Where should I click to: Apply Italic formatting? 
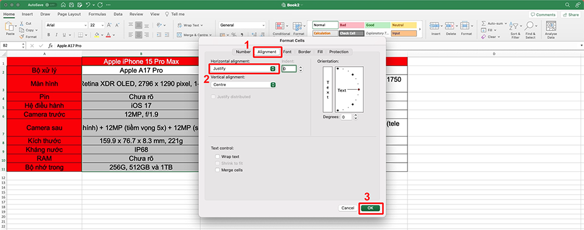(56, 35)
